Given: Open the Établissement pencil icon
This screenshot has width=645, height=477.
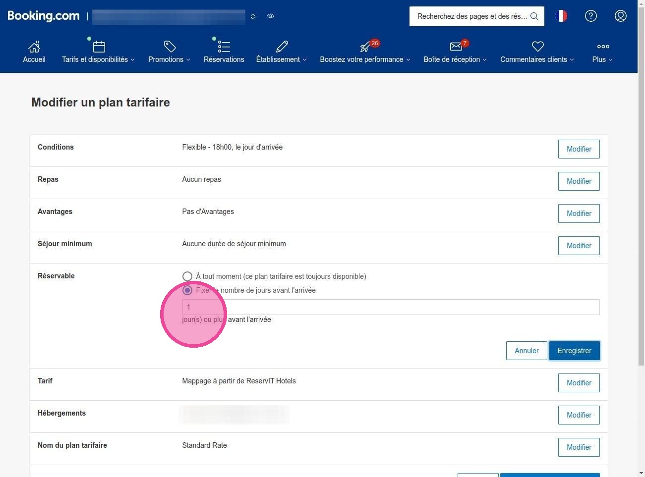Looking at the screenshot, I should tap(282, 47).
